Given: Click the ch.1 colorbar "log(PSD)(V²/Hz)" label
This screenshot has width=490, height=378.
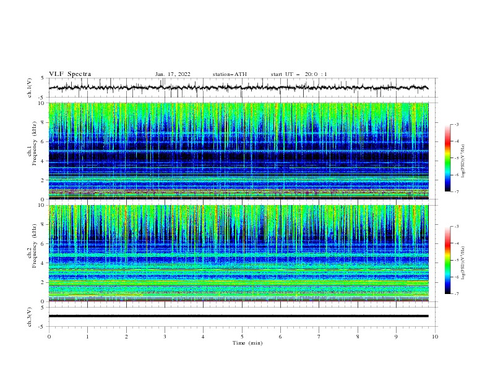Looking at the screenshot, I should (x=463, y=161).
